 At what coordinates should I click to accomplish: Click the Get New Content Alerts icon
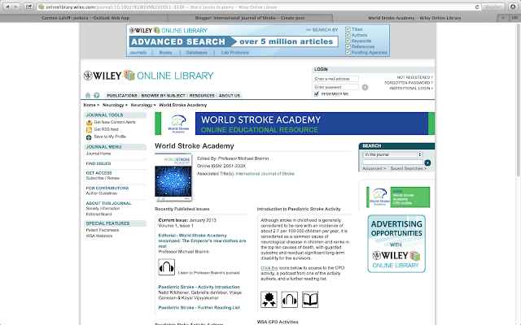pos(89,123)
